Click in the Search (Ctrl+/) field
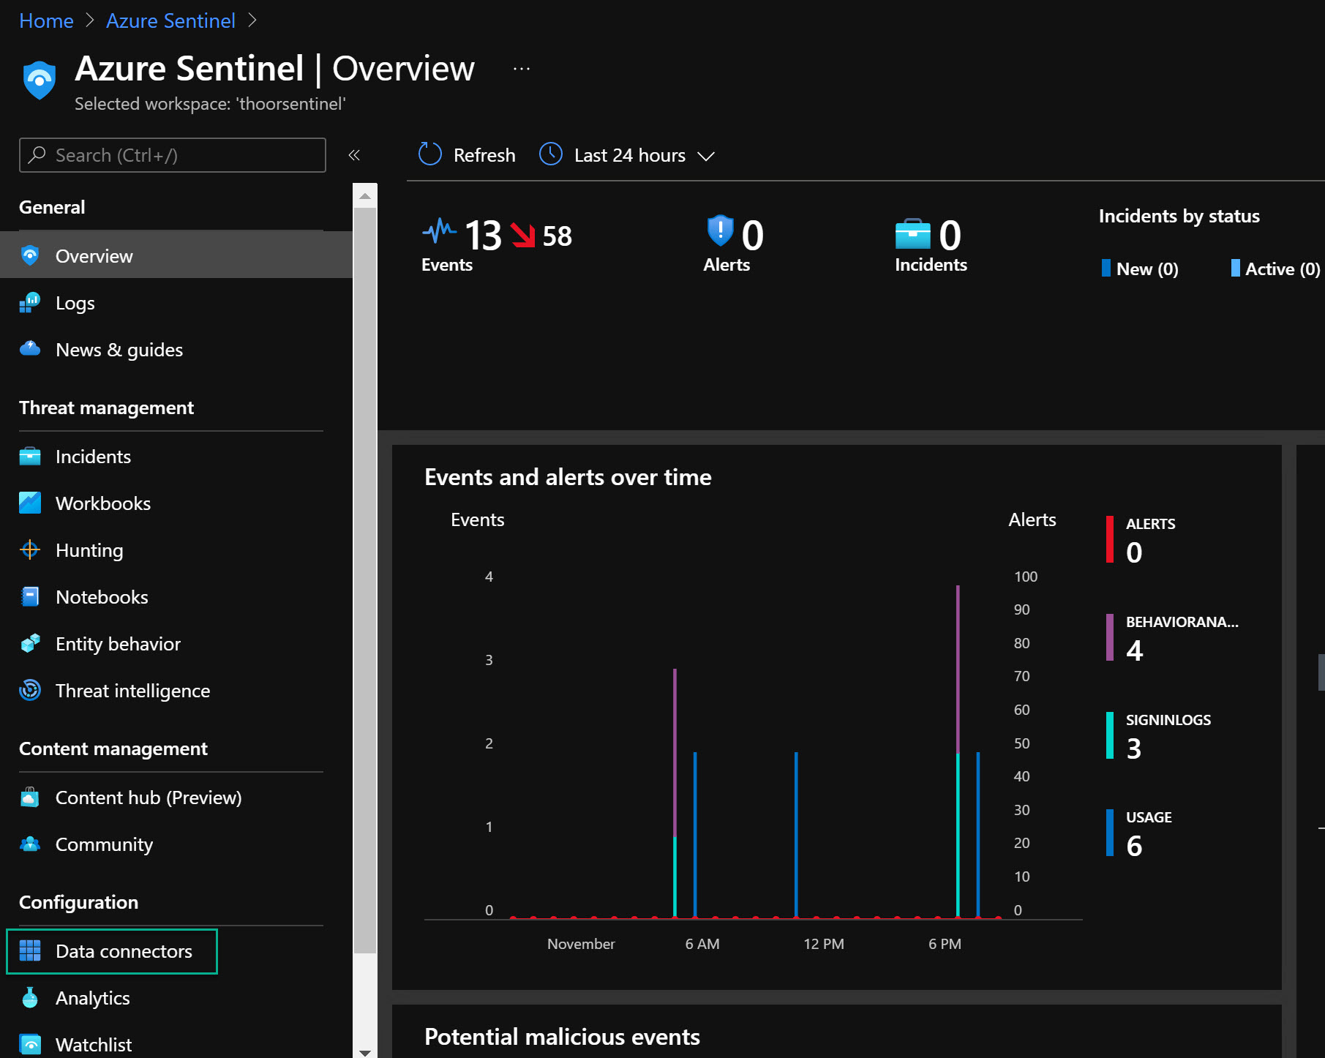The width and height of the screenshot is (1325, 1058). tap(173, 155)
